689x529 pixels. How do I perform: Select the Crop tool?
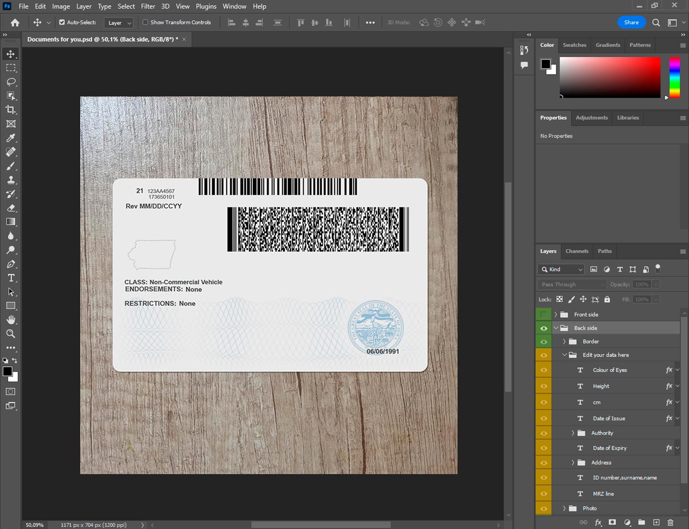click(11, 110)
